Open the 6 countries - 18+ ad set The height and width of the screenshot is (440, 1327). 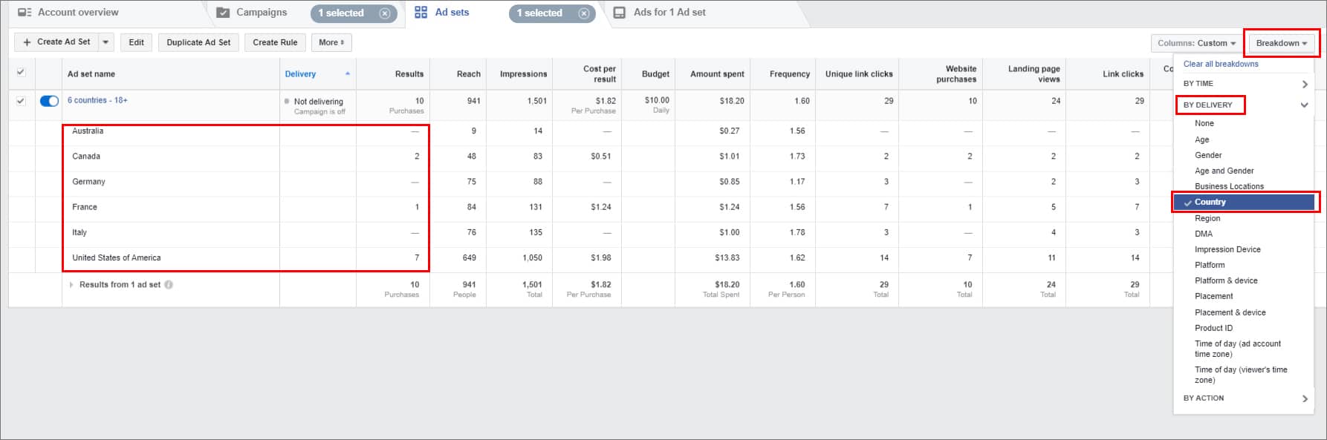pyautogui.click(x=97, y=100)
